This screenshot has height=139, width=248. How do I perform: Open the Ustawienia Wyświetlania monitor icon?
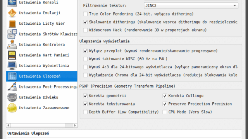(x=12, y=66)
